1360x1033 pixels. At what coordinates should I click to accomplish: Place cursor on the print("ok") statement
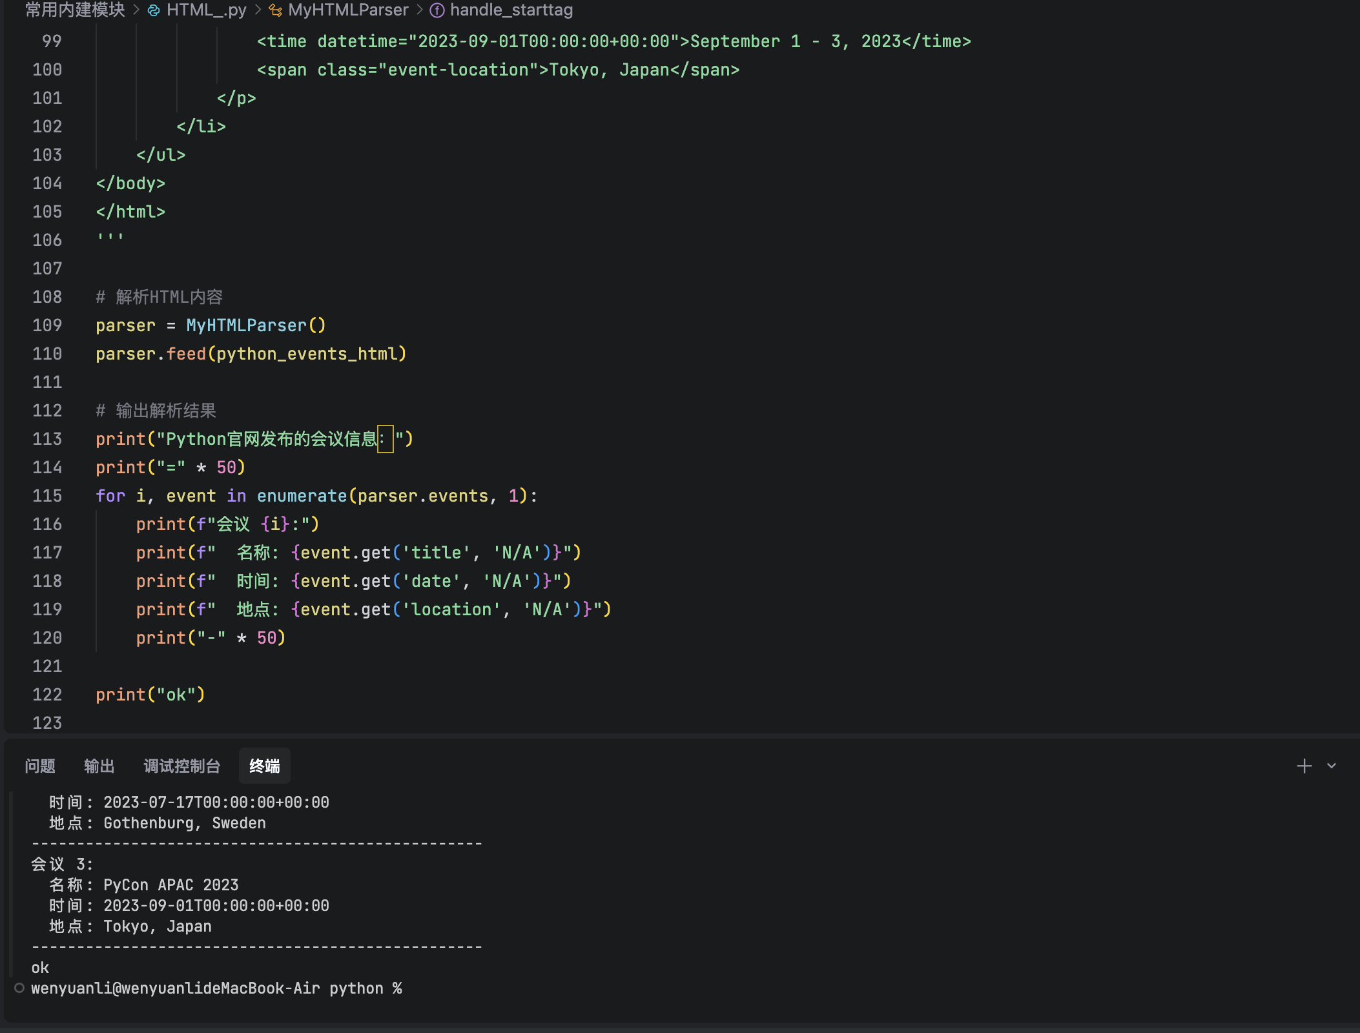point(150,694)
